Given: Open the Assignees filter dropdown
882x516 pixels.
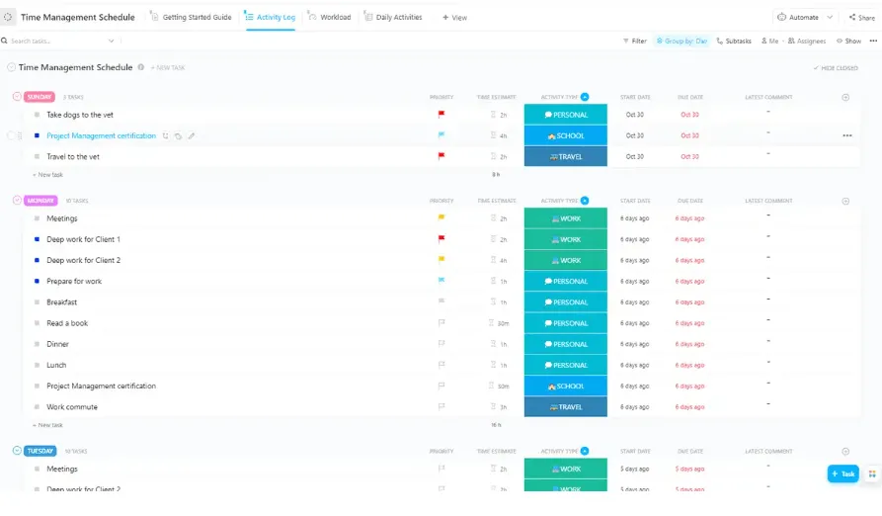Looking at the screenshot, I should [807, 41].
